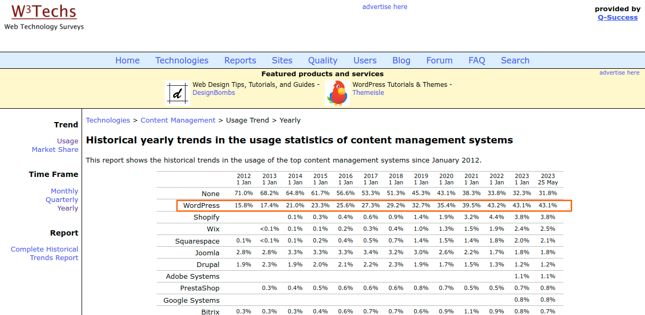Open DesignBombs via its 'd' icon
This screenshot has width=645, height=315.
(177, 93)
